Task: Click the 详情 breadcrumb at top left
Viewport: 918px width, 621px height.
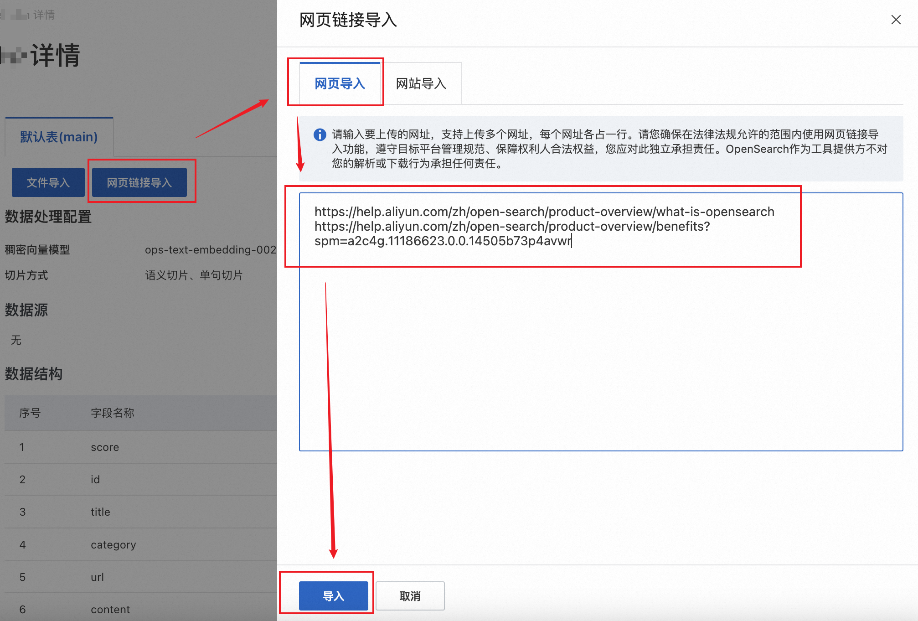Action: pos(44,15)
